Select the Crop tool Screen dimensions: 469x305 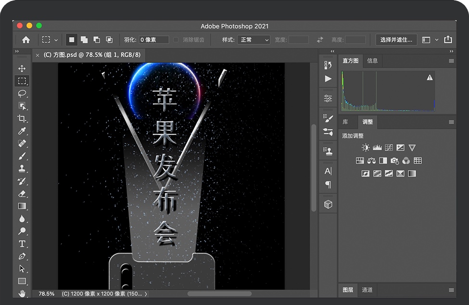22,118
